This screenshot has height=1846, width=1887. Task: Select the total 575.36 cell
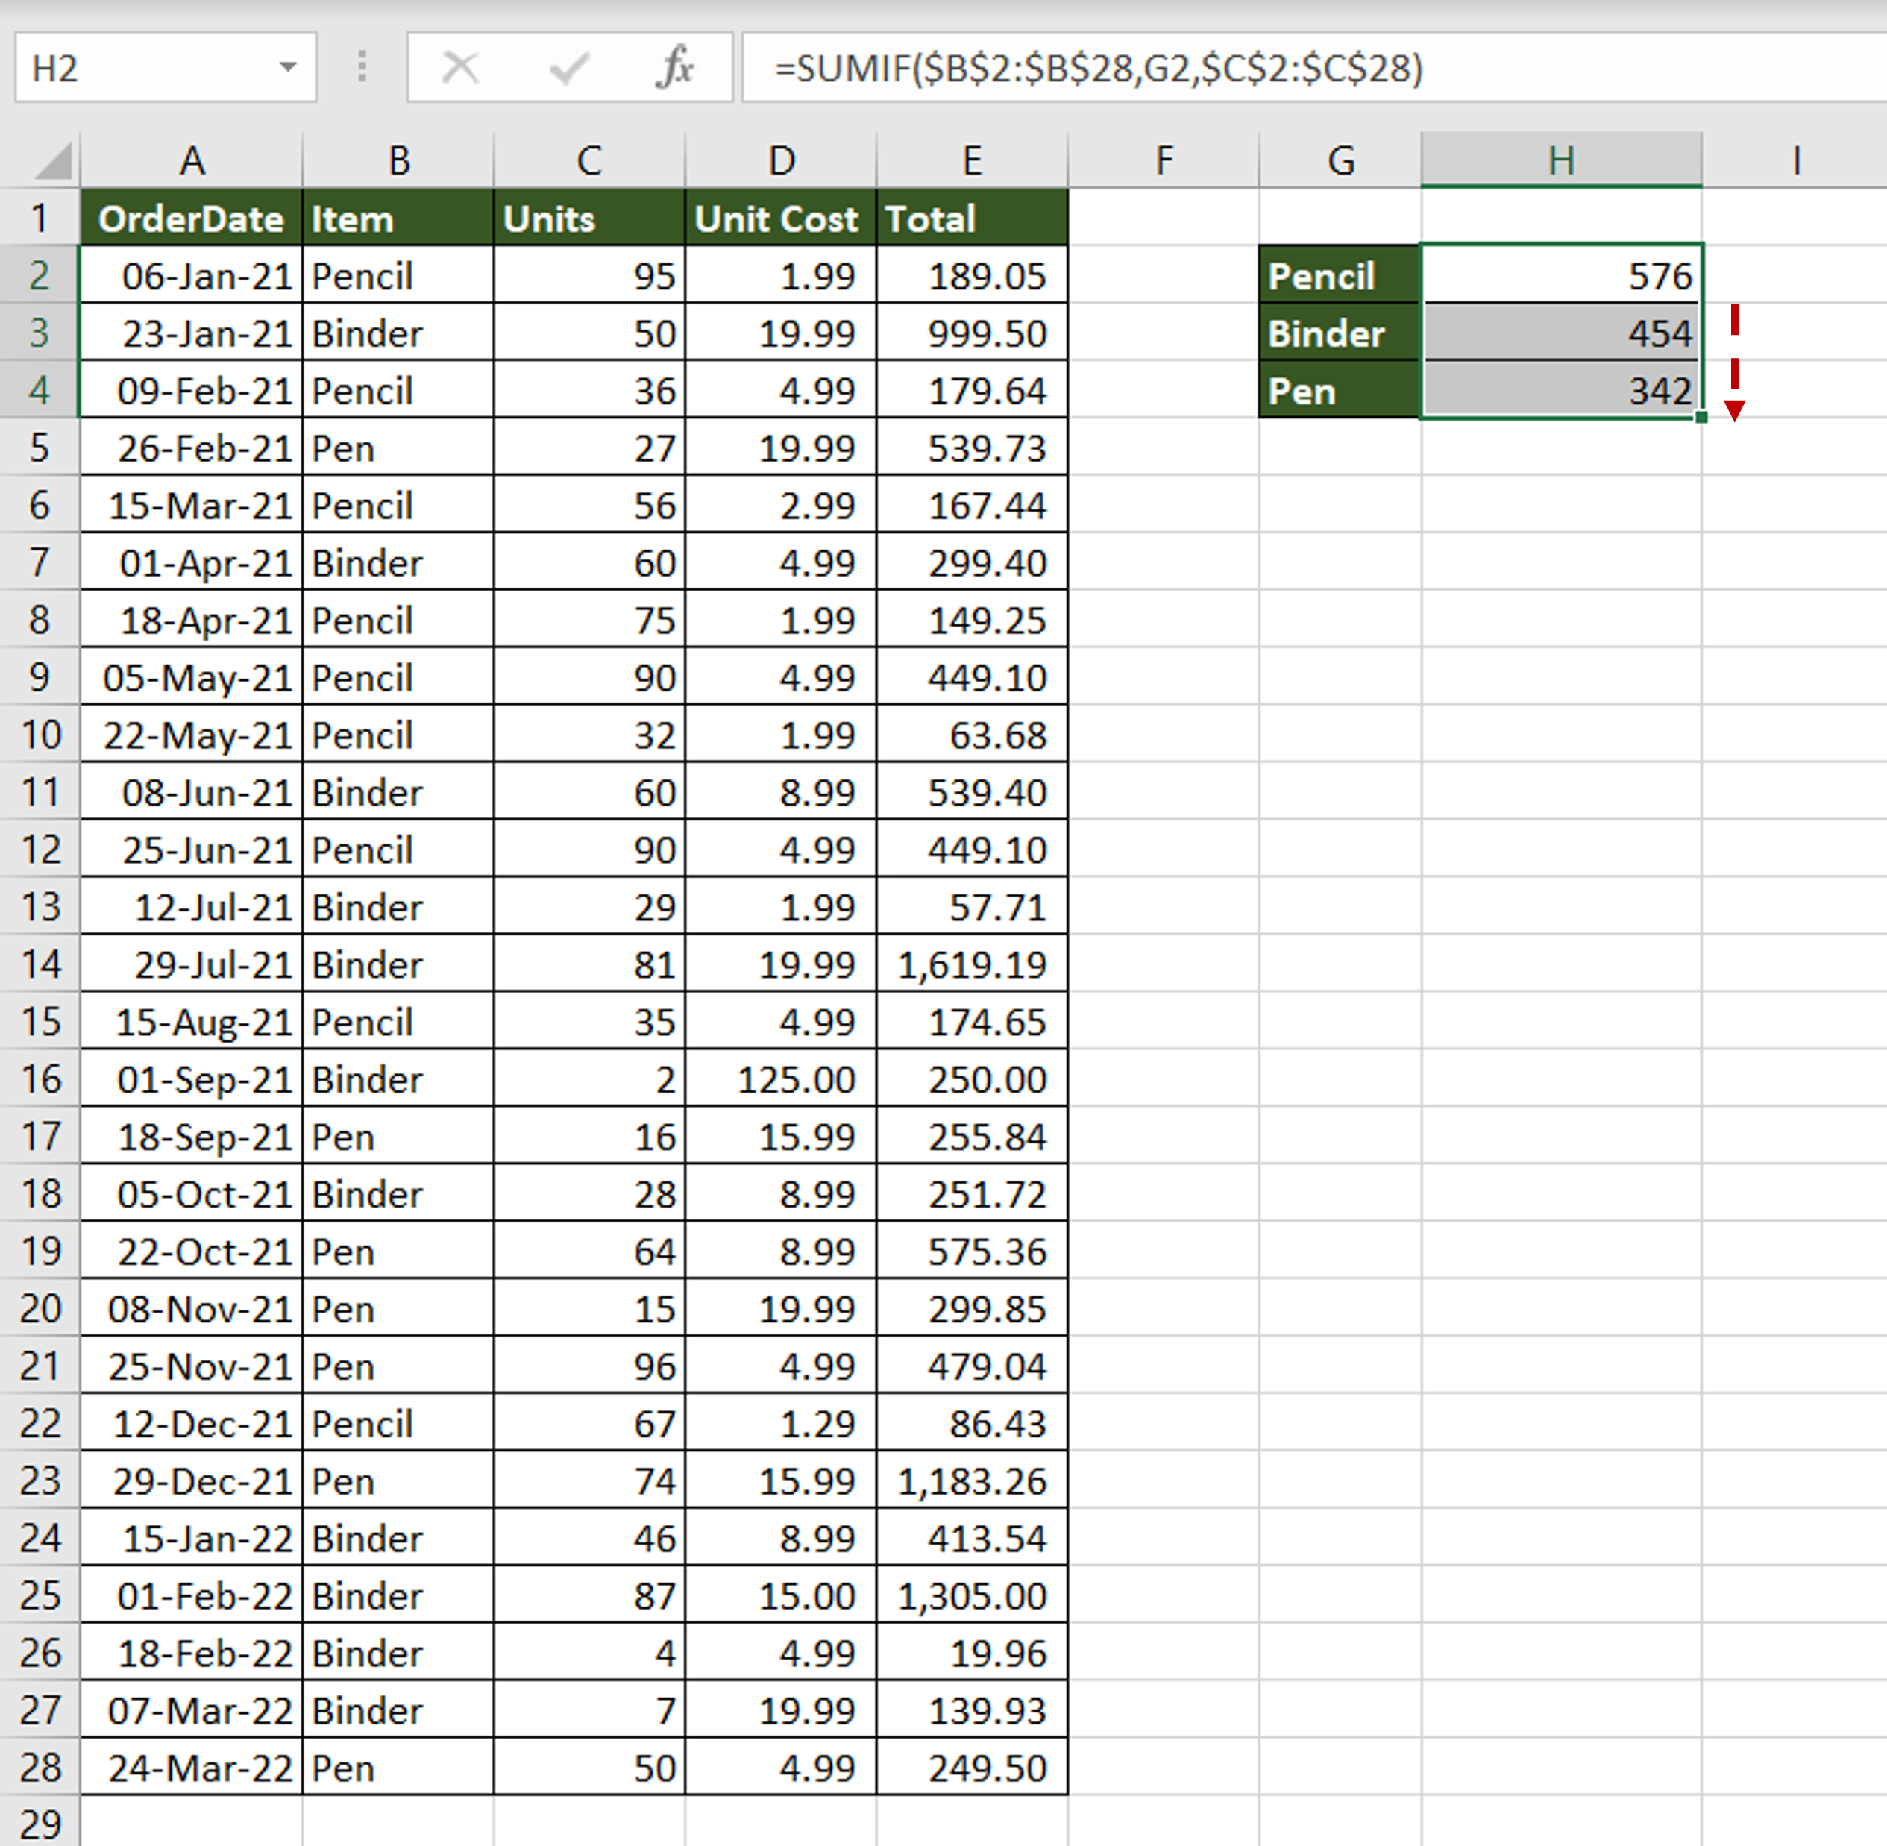[x=972, y=1251]
